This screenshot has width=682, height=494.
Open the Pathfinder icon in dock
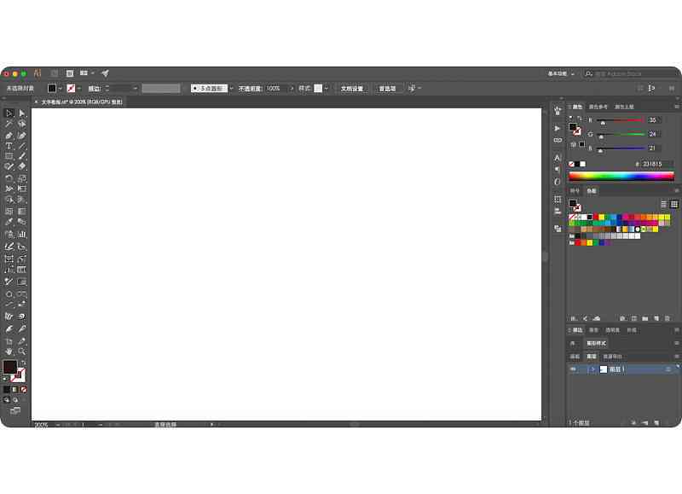coord(558,229)
